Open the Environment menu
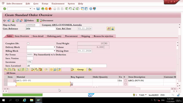 click(58, 4)
